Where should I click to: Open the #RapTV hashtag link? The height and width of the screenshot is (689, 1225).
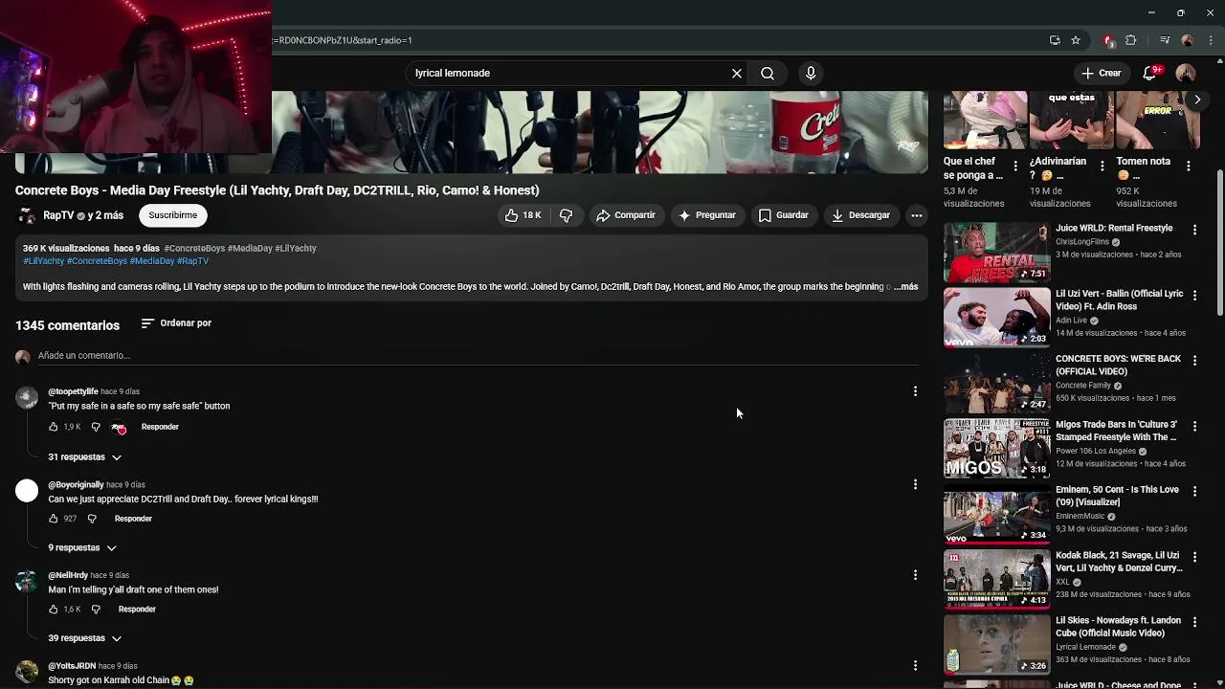pos(192,261)
